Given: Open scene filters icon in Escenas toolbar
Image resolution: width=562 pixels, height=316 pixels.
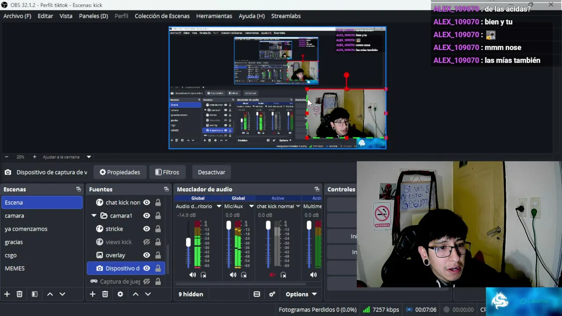Looking at the screenshot, I should pyautogui.click(x=35, y=294).
